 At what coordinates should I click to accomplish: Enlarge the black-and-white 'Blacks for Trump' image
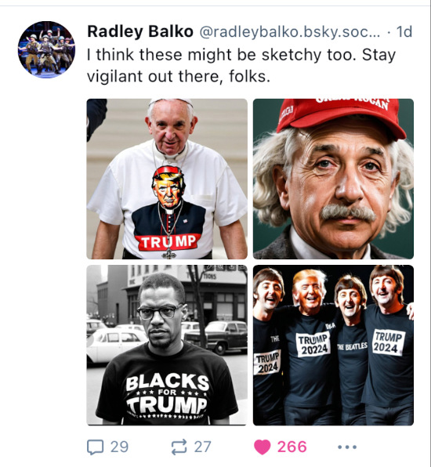(x=167, y=345)
